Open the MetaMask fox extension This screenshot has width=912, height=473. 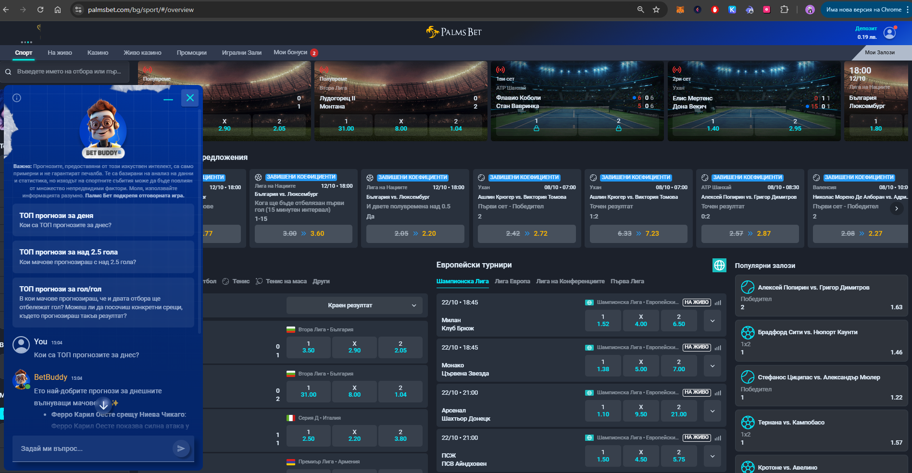pos(680,10)
